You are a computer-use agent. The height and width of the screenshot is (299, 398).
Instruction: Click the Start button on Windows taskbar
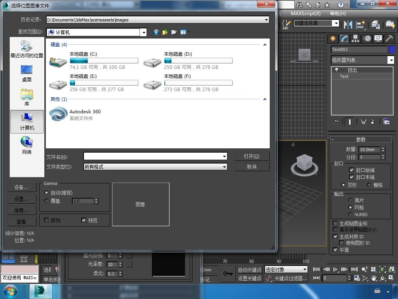[x=10, y=292]
